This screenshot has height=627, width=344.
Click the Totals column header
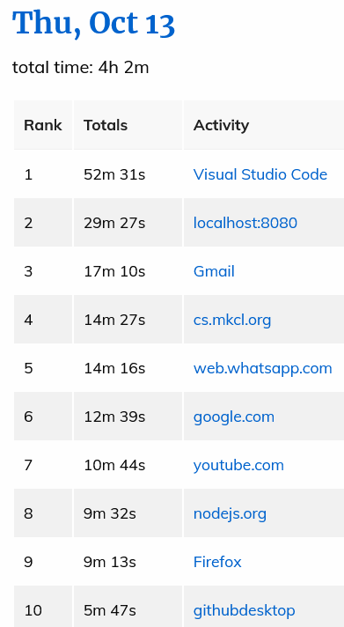[x=128, y=125]
